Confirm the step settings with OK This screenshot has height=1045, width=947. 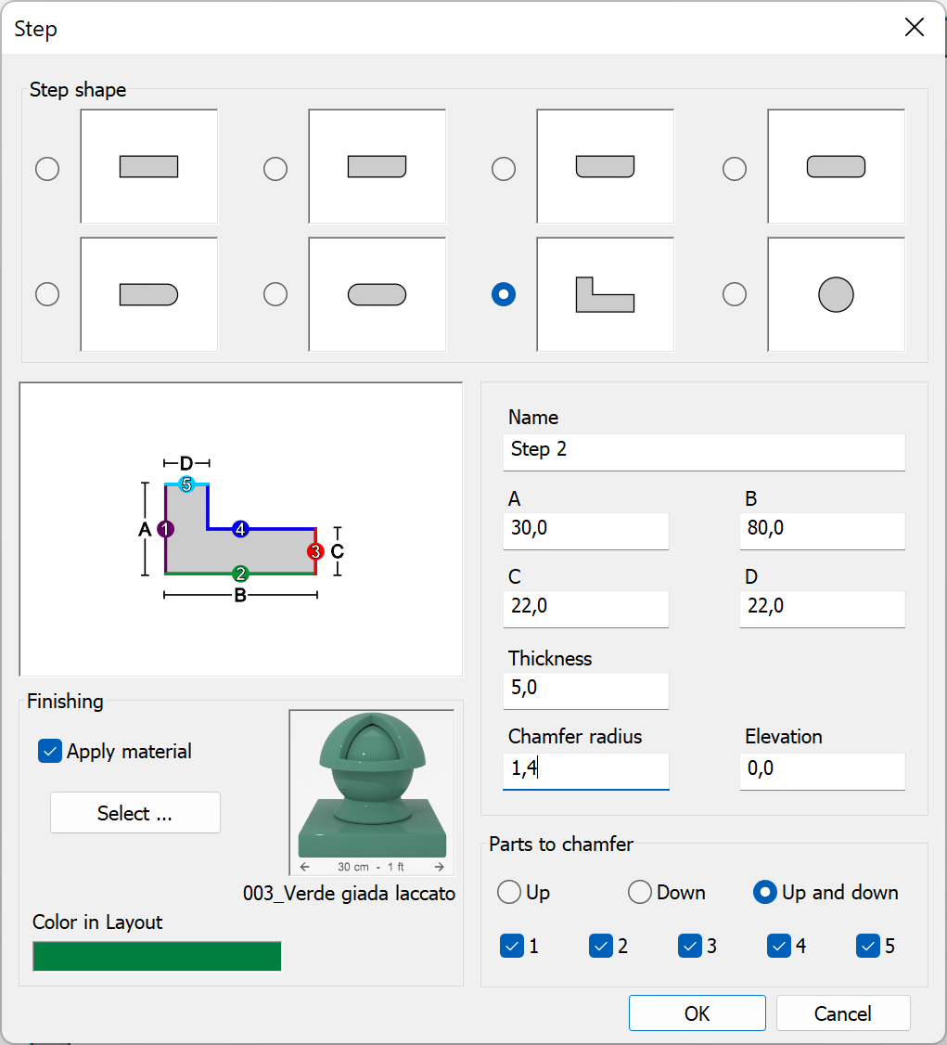(x=697, y=1013)
